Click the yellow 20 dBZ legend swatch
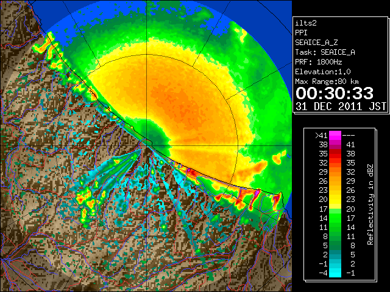390x292 pixels. click(335, 200)
